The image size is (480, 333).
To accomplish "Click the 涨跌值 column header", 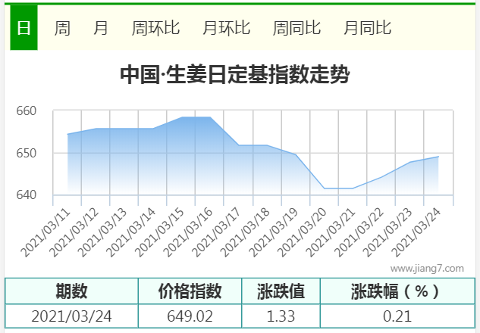I will [x=281, y=291].
